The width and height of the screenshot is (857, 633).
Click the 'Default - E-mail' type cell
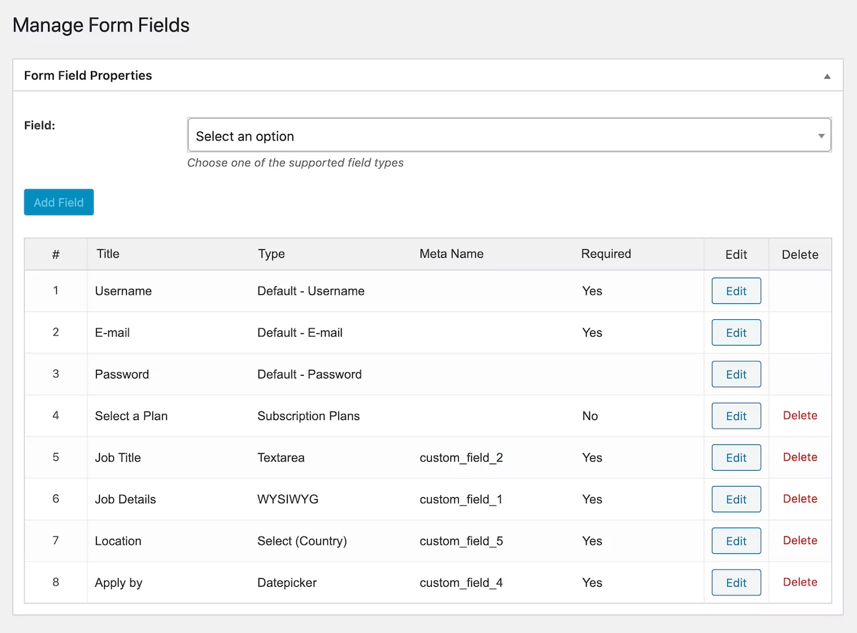(x=300, y=332)
